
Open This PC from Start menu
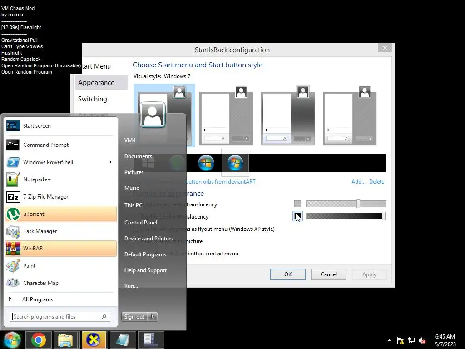134,205
